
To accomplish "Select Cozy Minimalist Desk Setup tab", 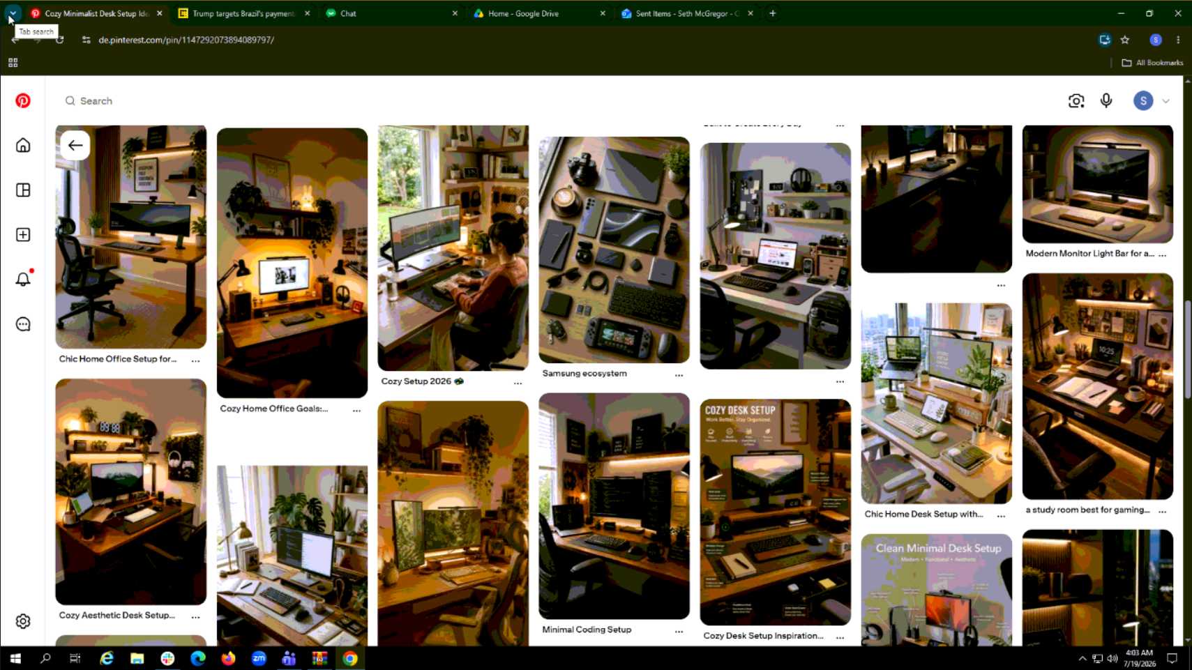I will point(96,13).
